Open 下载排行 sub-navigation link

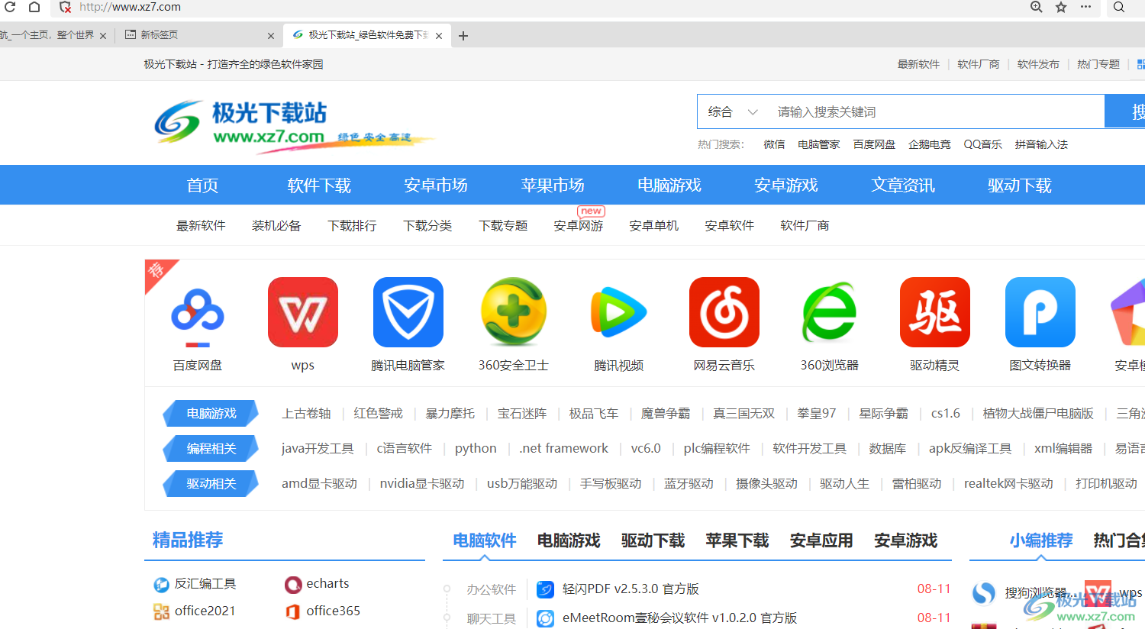pos(352,226)
